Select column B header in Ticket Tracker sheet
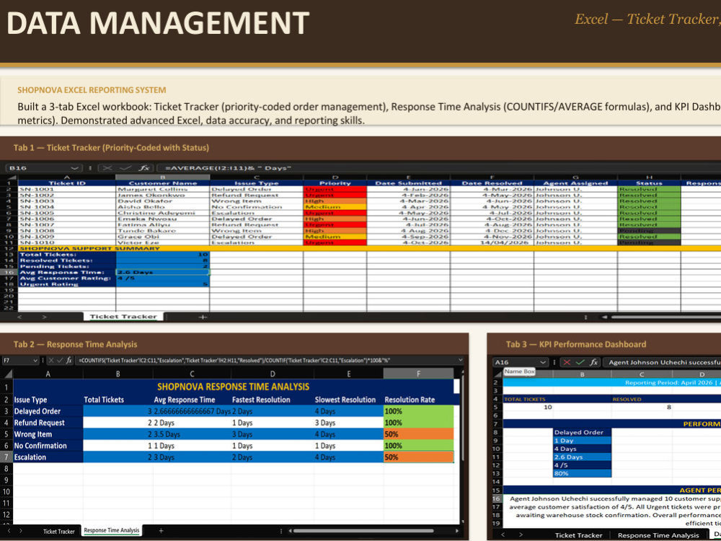The height and width of the screenshot is (541, 721). tap(163, 177)
